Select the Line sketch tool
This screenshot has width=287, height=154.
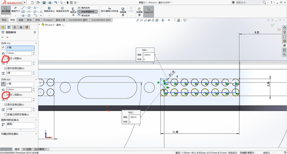[23, 8]
